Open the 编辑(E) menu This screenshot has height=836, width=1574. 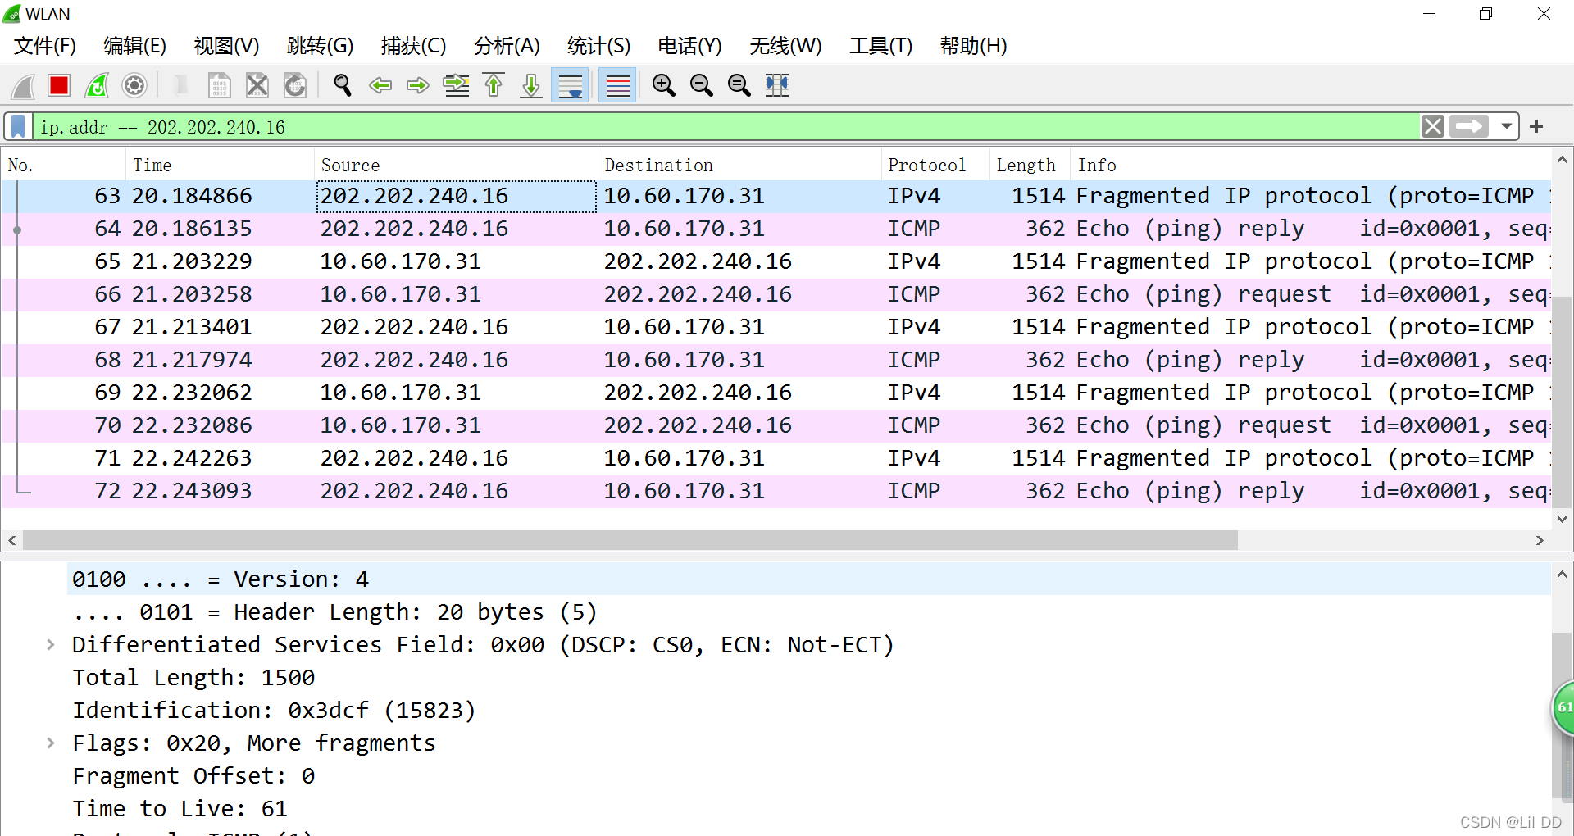point(134,46)
